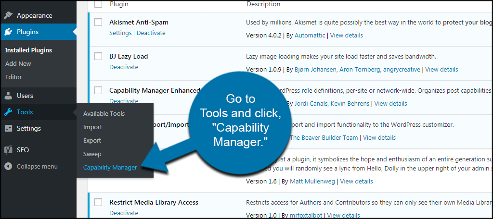Choose Available Tools from Tools flyout

point(104,113)
